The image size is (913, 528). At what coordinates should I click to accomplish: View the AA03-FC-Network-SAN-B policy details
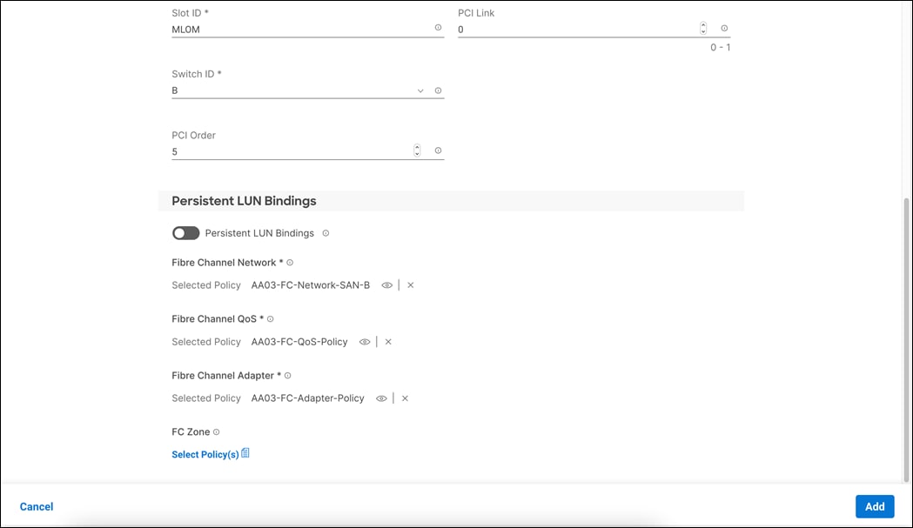coord(386,284)
